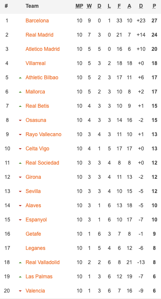This screenshot has width=161, height=299.
Task: Open the Villarreal team link
Action: tap(36, 63)
